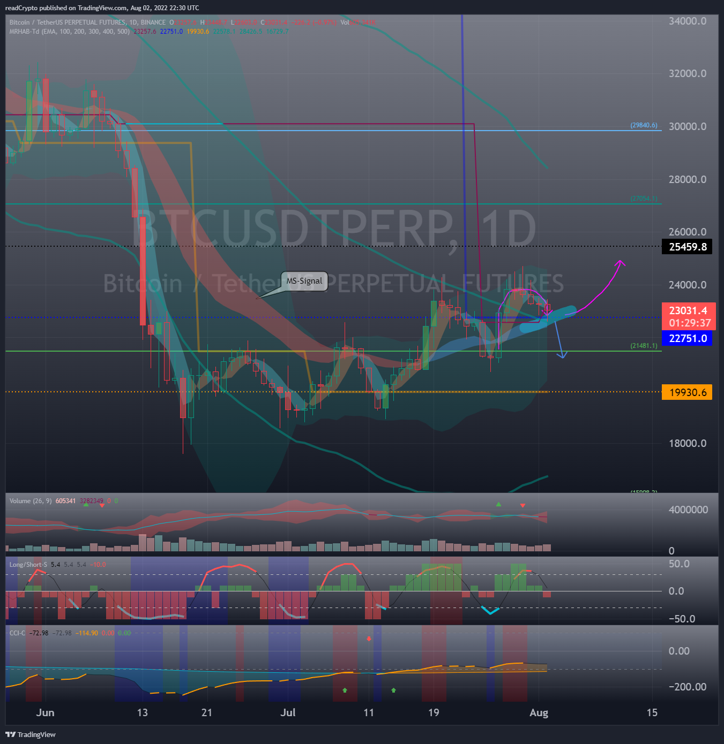Click the 4000000 volume axis label
Screen dimensions: 724x744
pos(688,510)
